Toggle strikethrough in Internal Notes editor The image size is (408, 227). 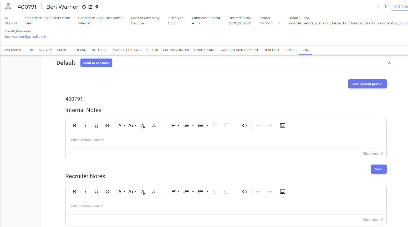click(x=108, y=125)
